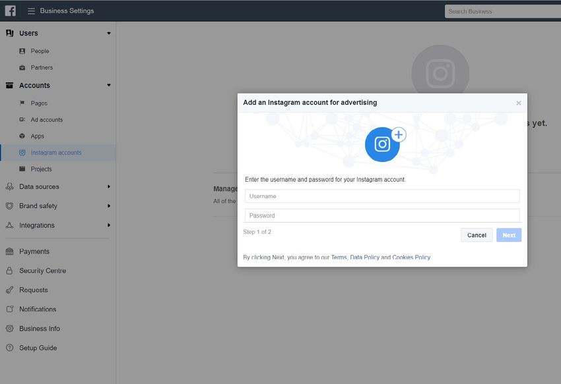Click the Projects folder icon
The height and width of the screenshot is (384, 561).
click(x=22, y=169)
